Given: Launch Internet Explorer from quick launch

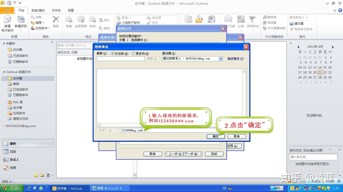Looking at the screenshot, I should (29, 188).
